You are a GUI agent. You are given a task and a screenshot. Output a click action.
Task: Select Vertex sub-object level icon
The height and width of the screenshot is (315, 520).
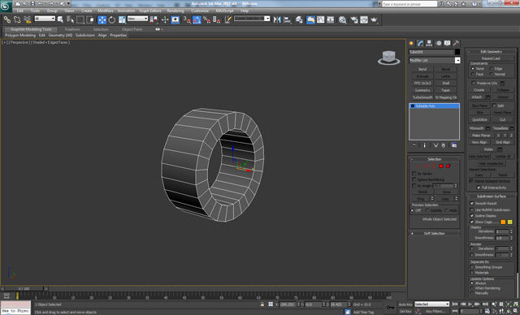click(419, 166)
